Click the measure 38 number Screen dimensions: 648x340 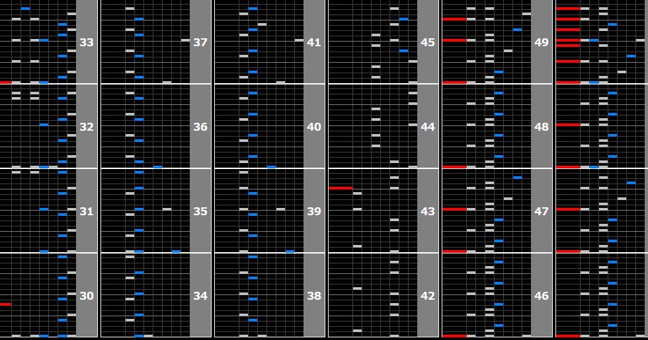(x=314, y=296)
